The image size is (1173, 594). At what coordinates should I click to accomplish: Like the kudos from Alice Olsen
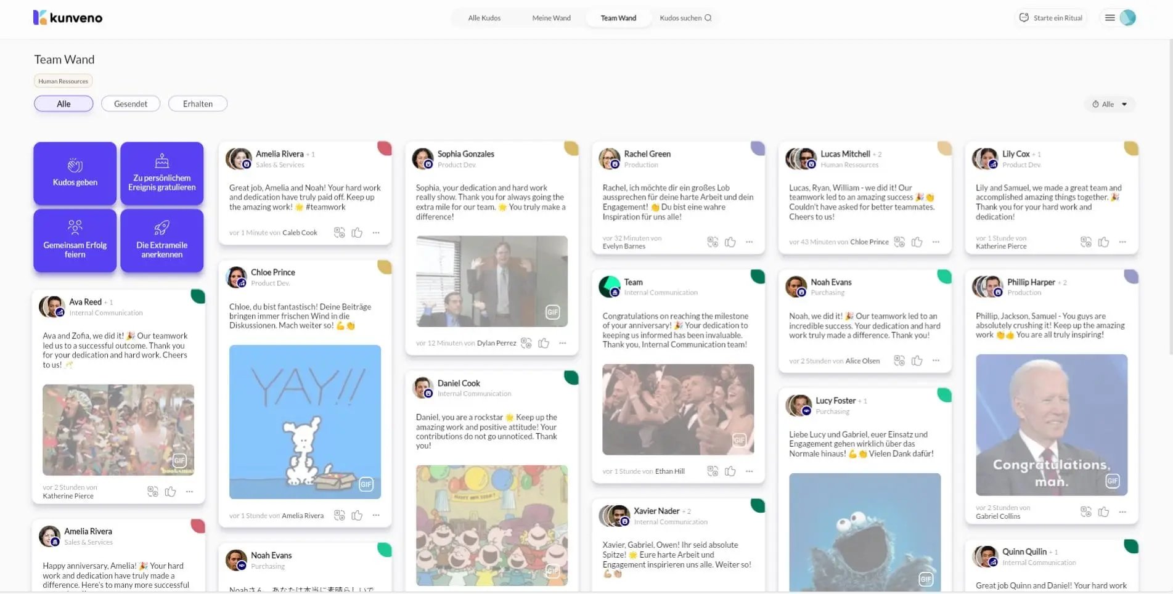[917, 360]
